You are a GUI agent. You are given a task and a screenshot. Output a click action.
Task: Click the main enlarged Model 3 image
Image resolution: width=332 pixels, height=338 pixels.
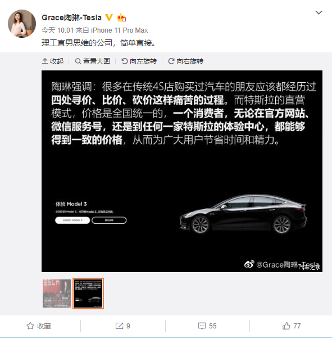pos(182,171)
